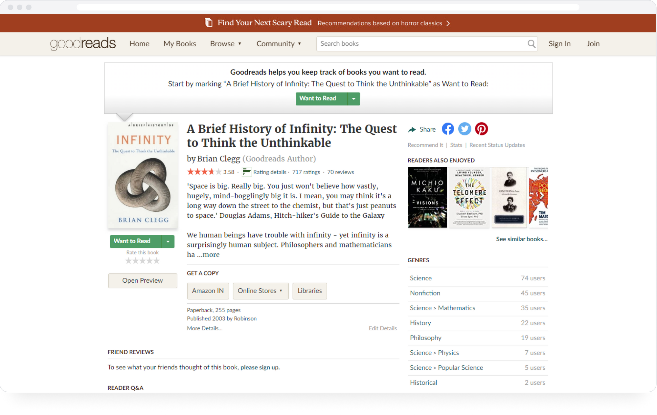Expand description with the ...more link
Screen dimensions: 657x415
[x=208, y=255]
